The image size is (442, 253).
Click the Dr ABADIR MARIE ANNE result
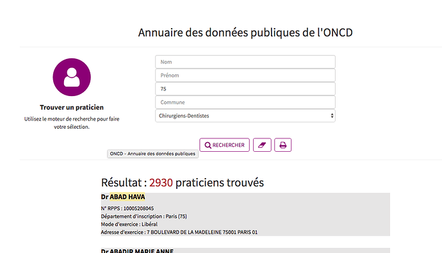click(x=137, y=250)
